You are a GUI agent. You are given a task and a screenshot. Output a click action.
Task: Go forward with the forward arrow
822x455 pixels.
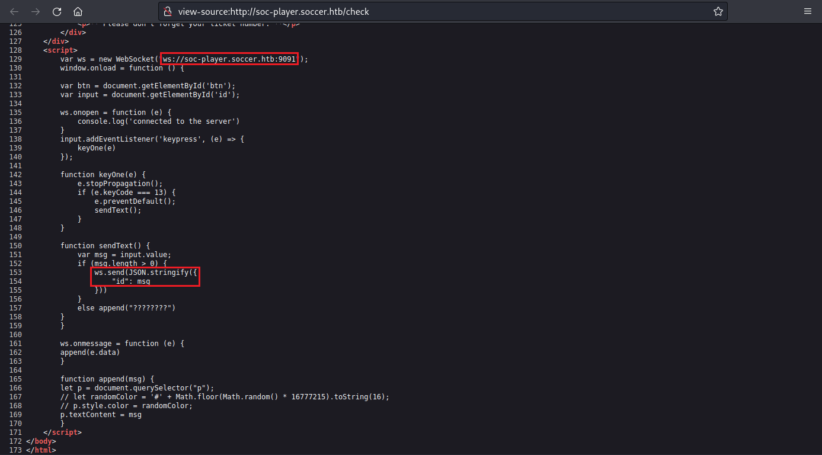click(x=36, y=11)
